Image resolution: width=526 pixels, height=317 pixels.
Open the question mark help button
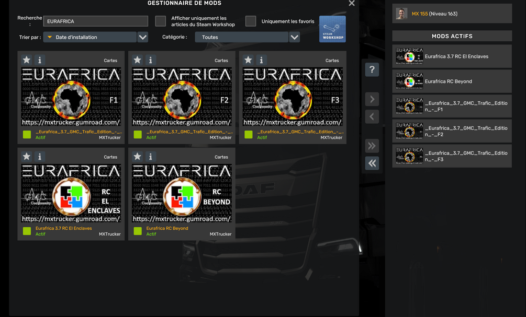click(372, 69)
